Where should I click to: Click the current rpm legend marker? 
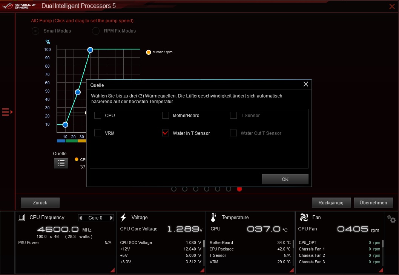[x=149, y=52]
